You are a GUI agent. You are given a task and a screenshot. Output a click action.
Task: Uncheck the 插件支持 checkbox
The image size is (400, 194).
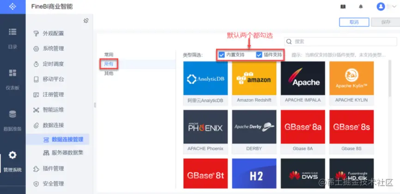pyautogui.click(x=259, y=54)
